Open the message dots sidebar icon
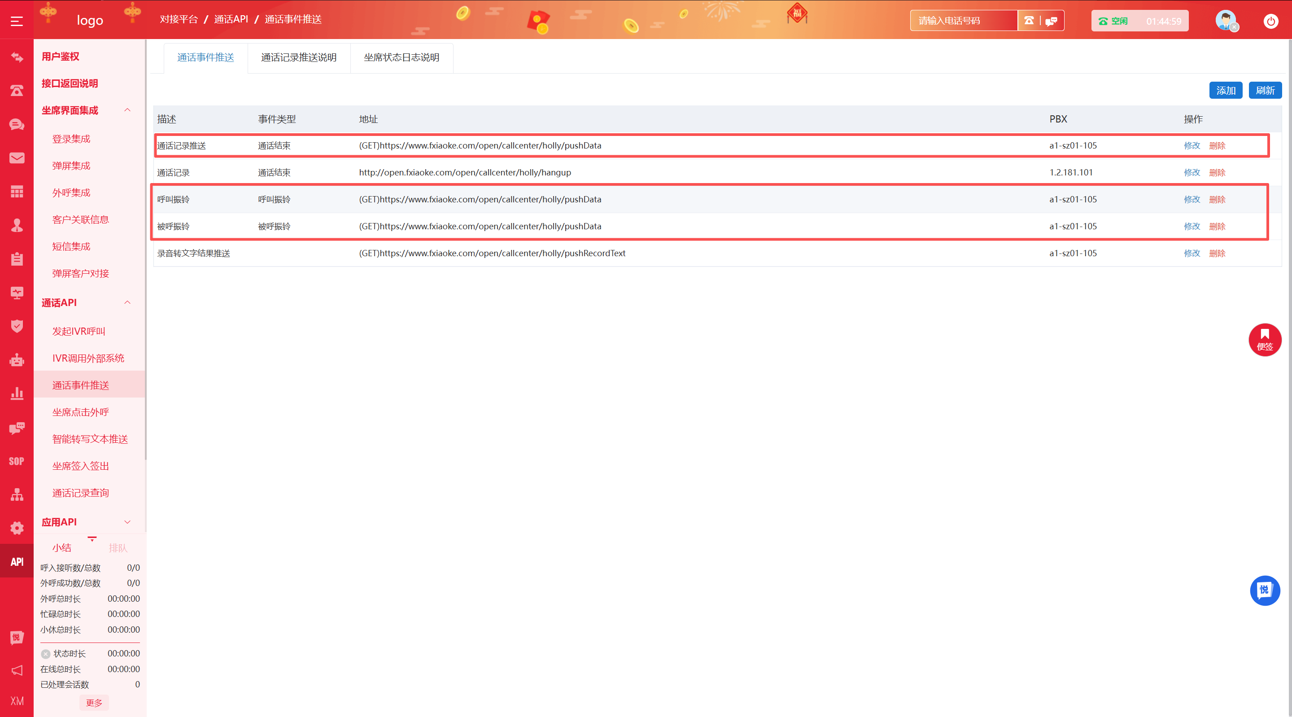Screen dimensions: 1292x717 pos(17,428)
